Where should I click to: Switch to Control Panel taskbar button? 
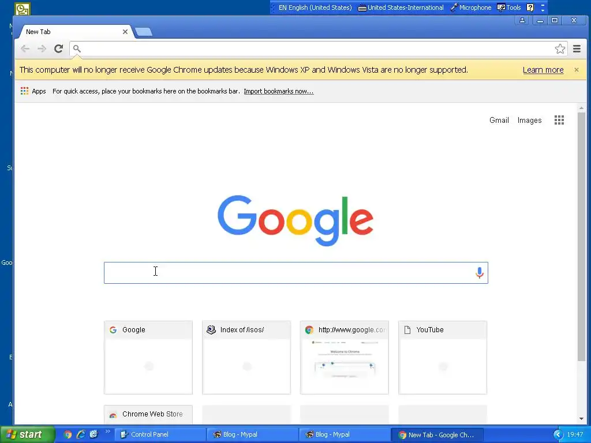pos(160,435)
